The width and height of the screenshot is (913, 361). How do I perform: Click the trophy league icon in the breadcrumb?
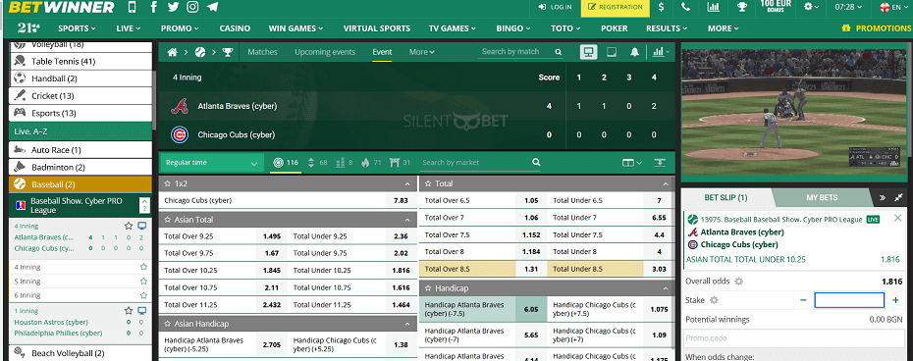coord(228,52)
